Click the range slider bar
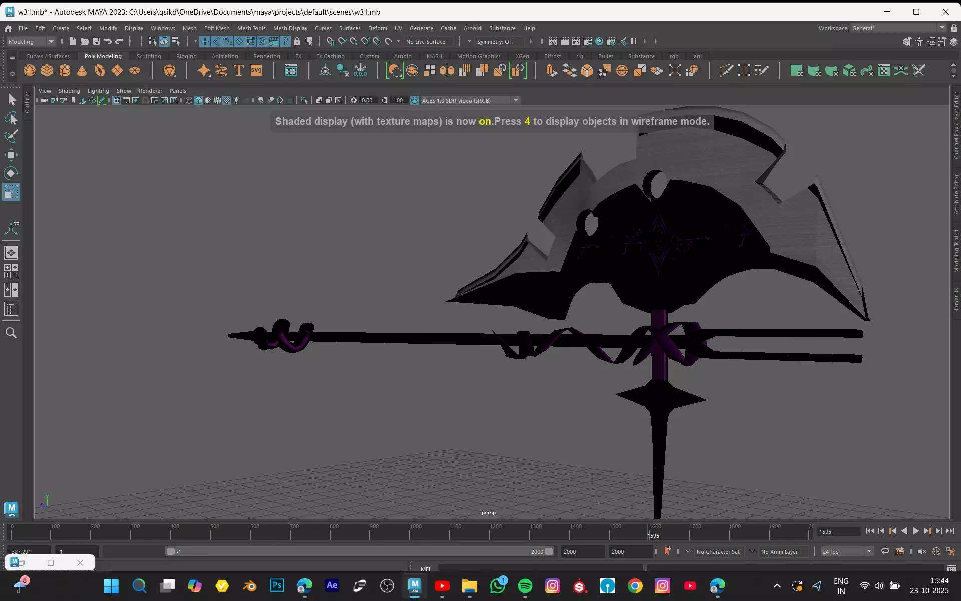This screenshot has width=961, height=601. pyautogui.click(x=359, y=551)
